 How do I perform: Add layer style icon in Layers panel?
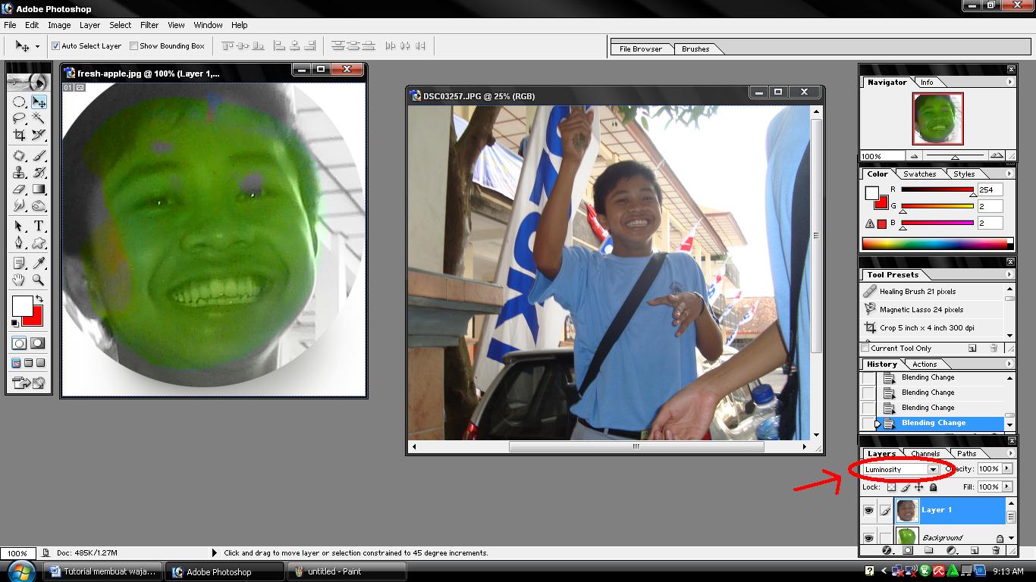887,550
